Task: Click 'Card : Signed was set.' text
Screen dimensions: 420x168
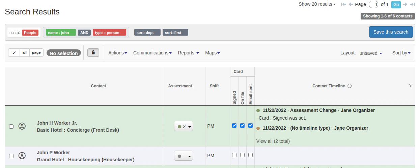Action: coord(282,118)
